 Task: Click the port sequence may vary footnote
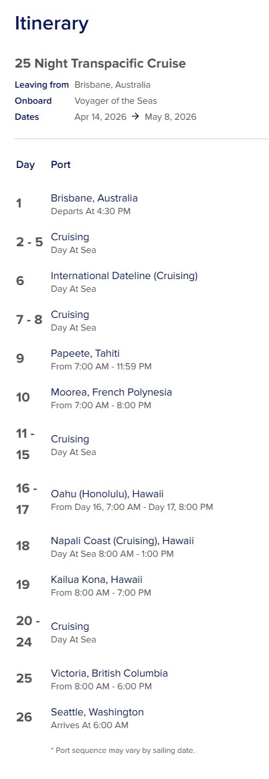pyautogui.click(x=122, y=750)
